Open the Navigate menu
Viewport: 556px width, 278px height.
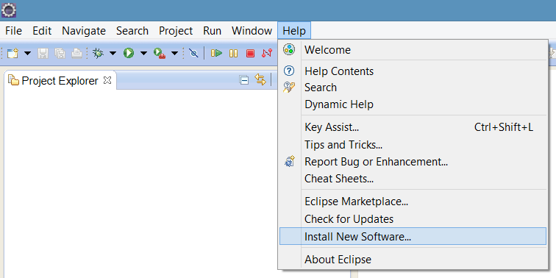coord(84,31)
